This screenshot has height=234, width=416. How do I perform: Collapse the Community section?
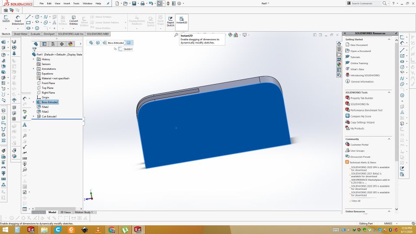point(389,139)
